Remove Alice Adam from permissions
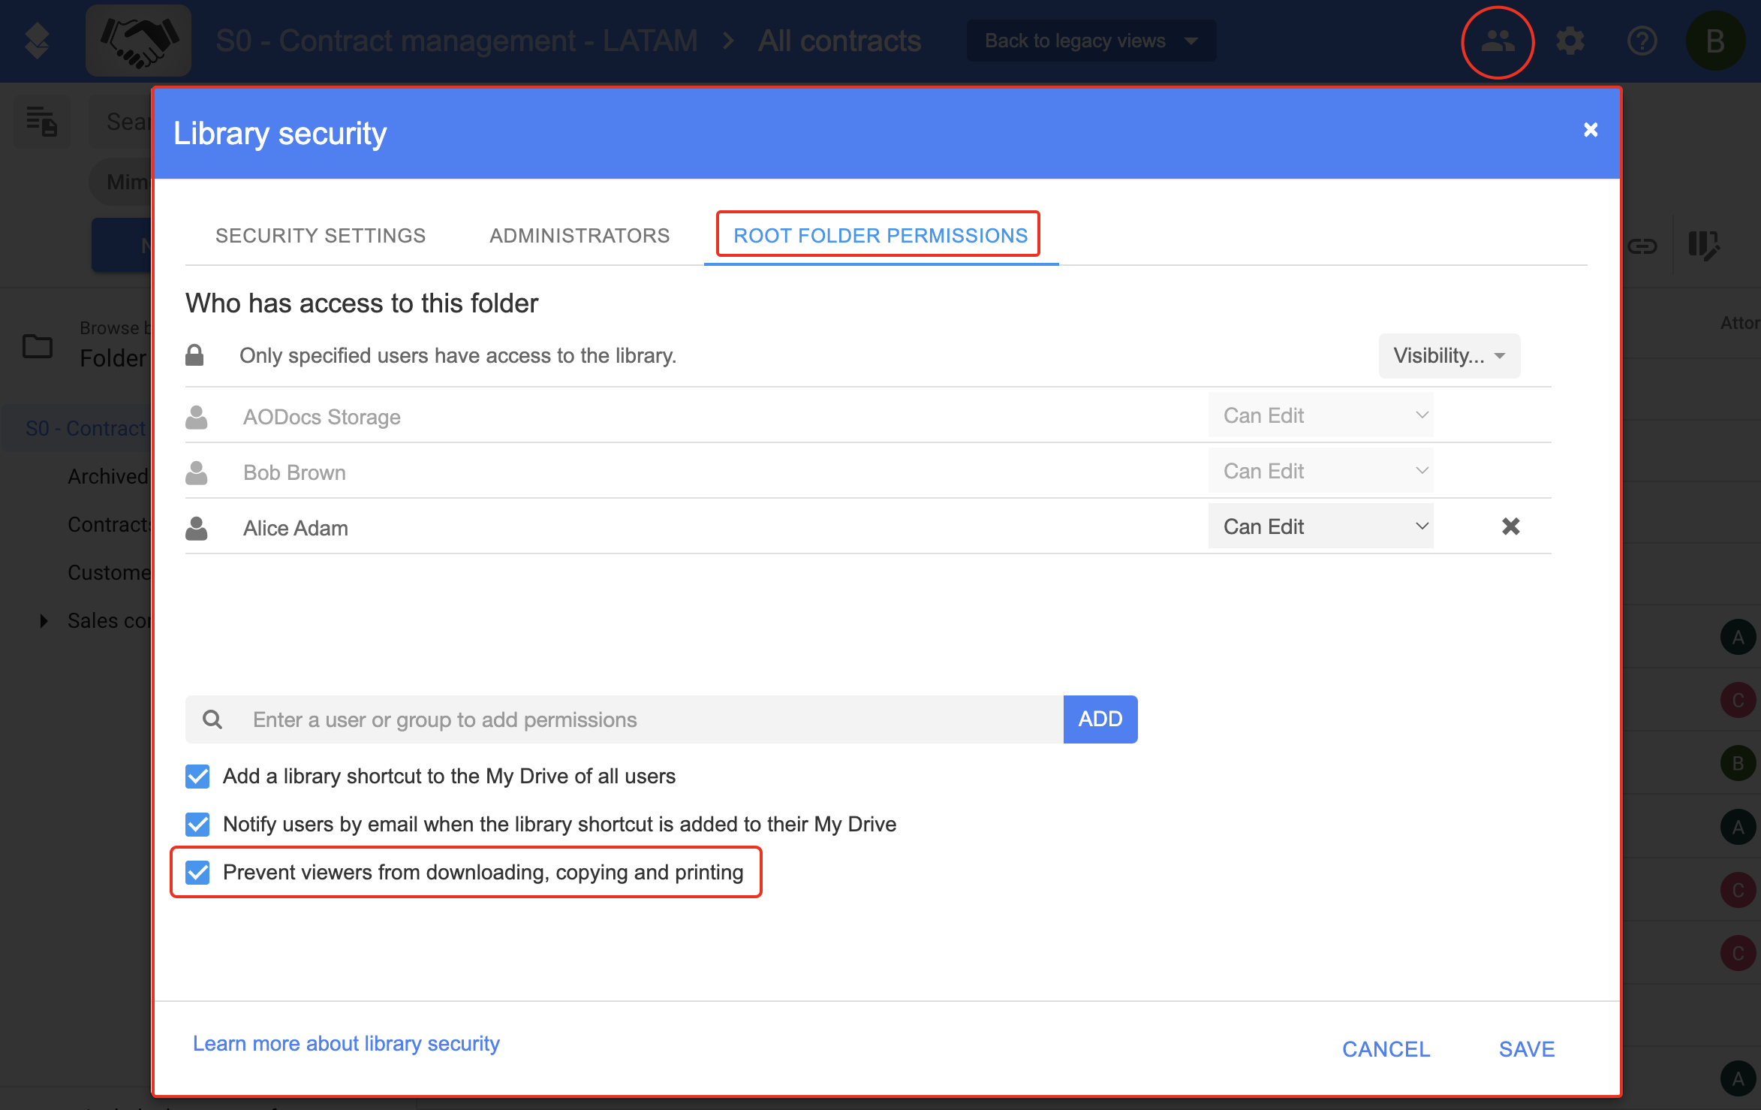The image size is (1761, 1110). (1510, 526)
